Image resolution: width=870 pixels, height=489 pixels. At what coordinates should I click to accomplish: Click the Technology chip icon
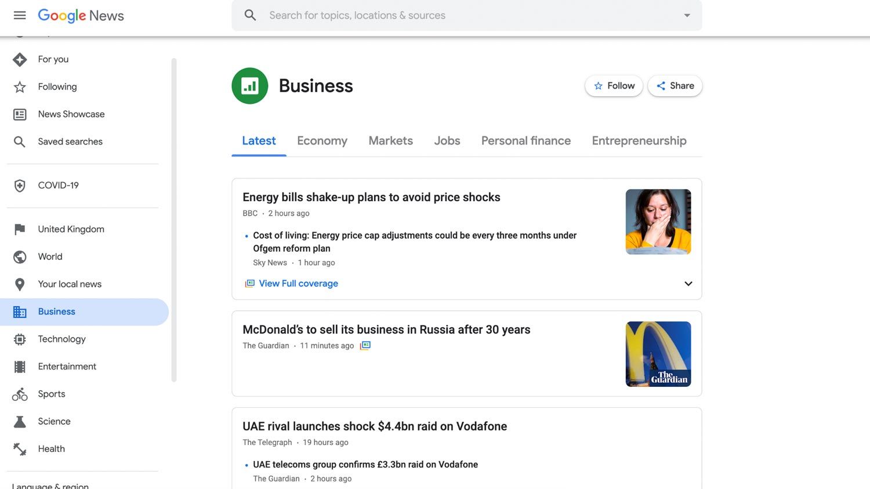[20, 339]
